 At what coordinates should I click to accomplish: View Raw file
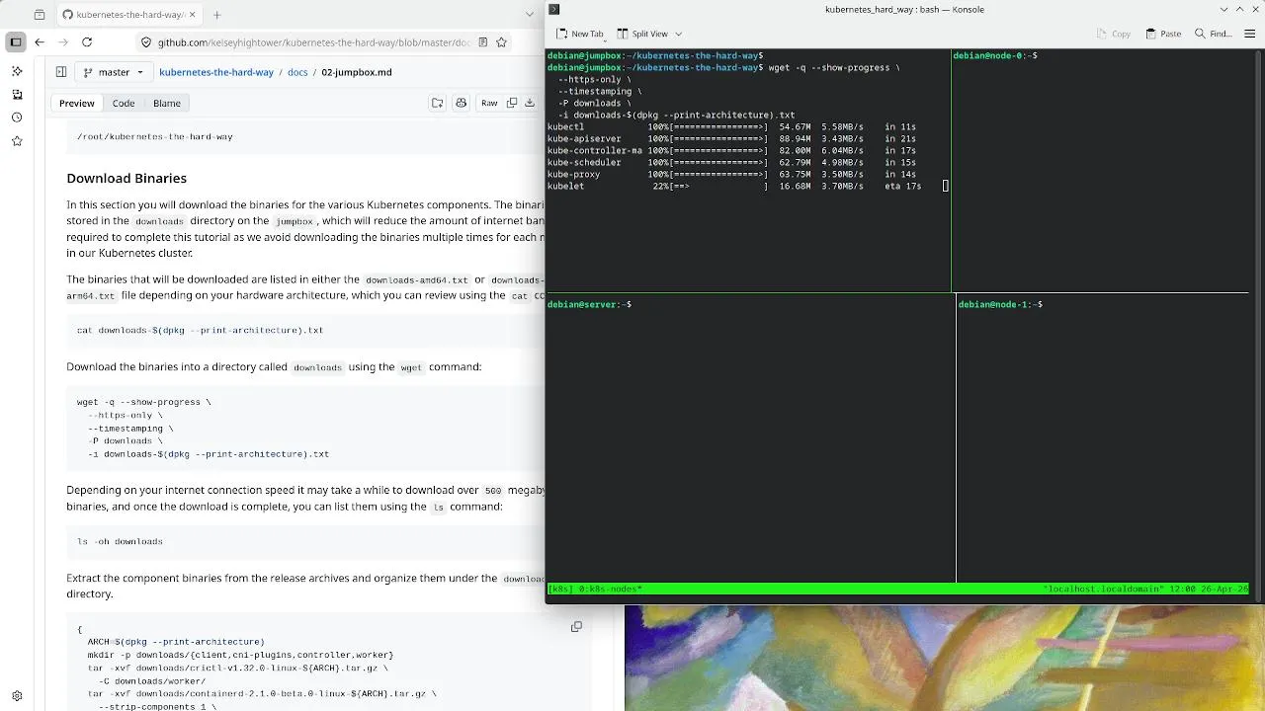coord(489,103)
